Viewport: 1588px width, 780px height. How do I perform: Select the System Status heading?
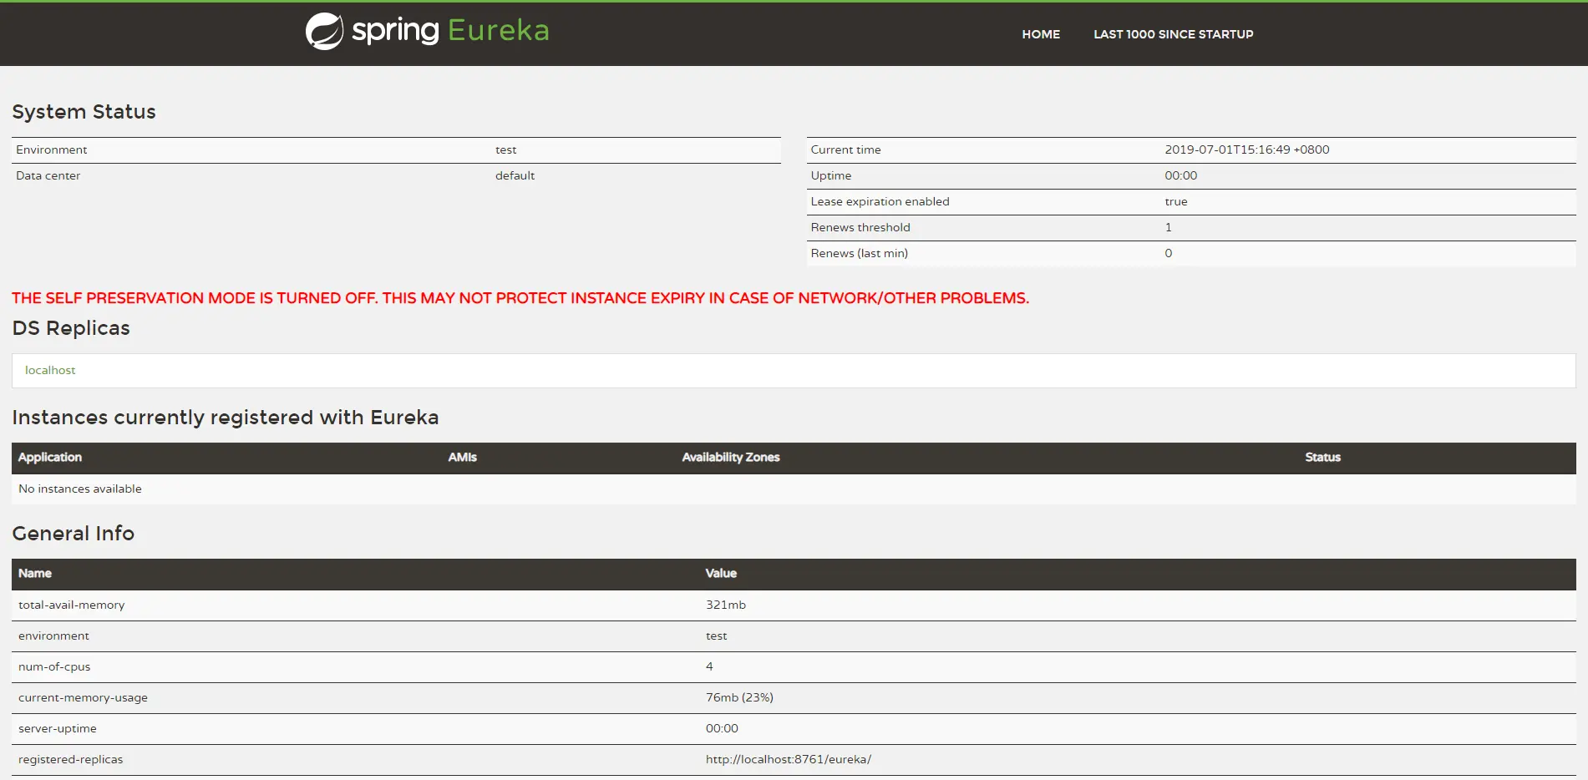84,112
